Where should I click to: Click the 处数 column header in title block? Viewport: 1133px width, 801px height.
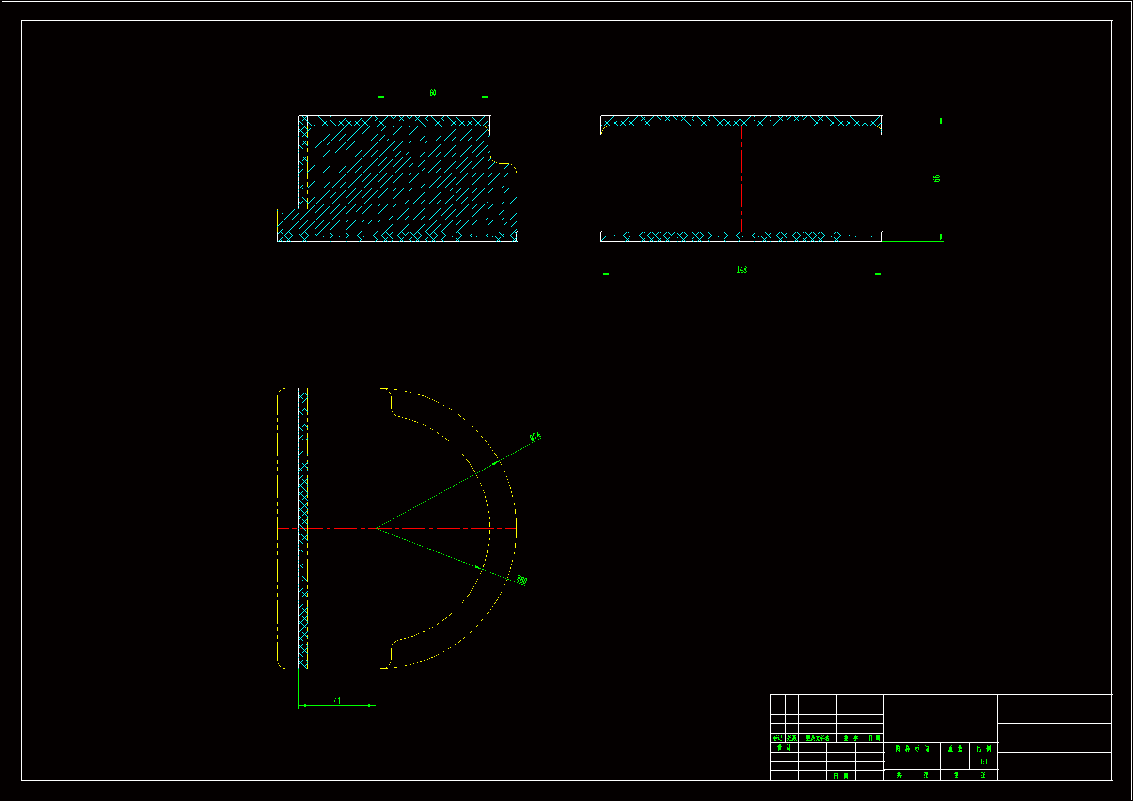pyautogui.click(x=791, y=738)
